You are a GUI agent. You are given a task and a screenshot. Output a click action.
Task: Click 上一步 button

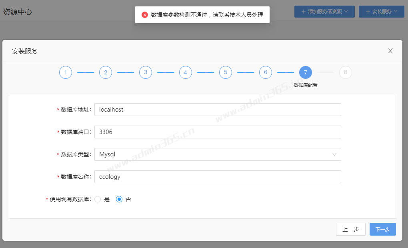pyautogui.click(x=350, y=229)
